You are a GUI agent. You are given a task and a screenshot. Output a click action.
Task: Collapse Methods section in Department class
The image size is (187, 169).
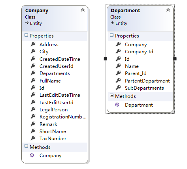tap(111, 96)
